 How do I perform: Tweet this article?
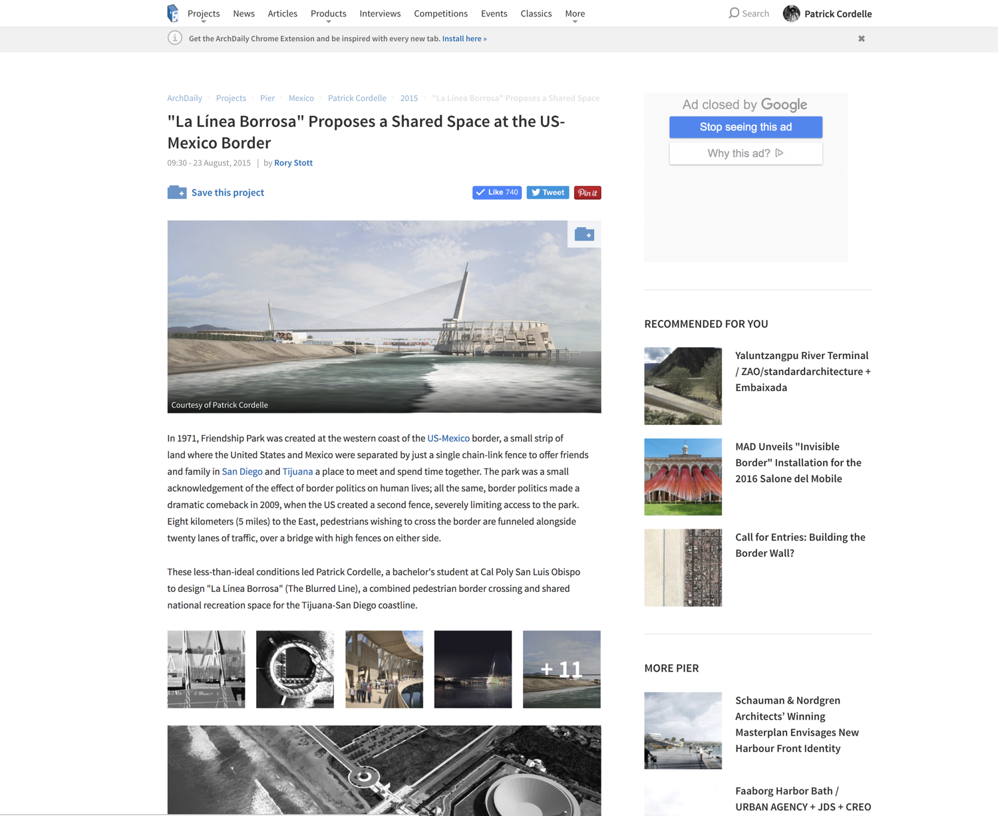(x=548, y=192)
